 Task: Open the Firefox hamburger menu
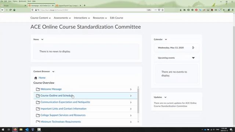(232, 10)
